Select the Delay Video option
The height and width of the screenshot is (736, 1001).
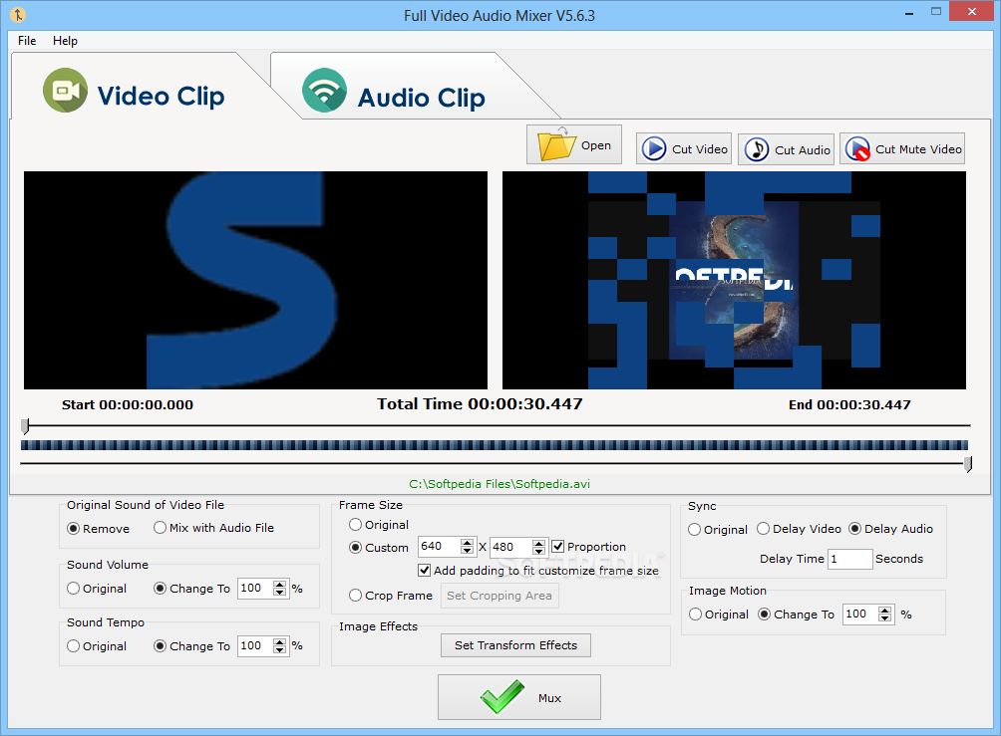[799, 529]
